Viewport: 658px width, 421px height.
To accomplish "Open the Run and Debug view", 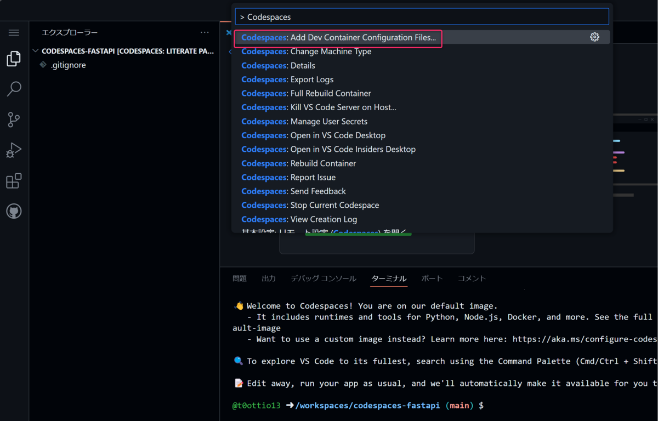I will (x=14, y=150).
